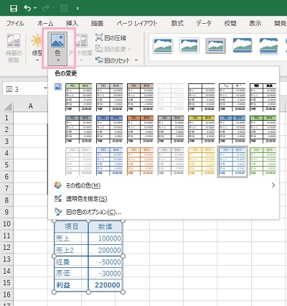Switch to the 挿入 tab

point(72,23)
